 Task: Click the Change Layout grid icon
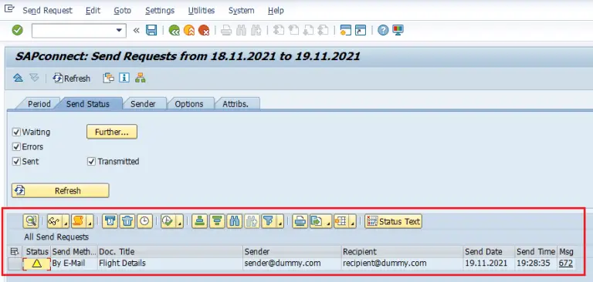pos(341,221)
